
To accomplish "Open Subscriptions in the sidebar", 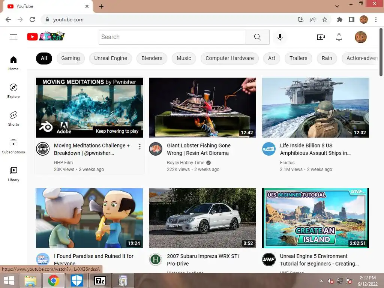I will click(13, 147).
